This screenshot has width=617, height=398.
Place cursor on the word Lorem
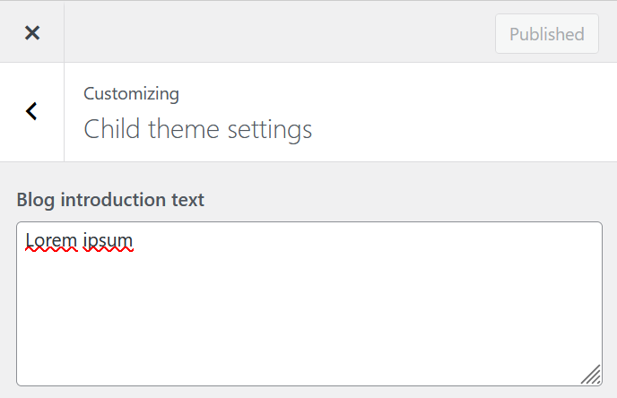point(51,240)
